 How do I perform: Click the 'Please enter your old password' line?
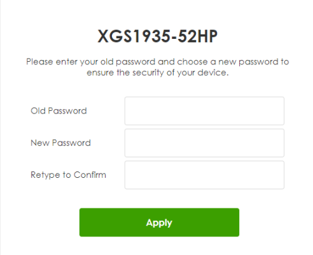pos(158,62)
